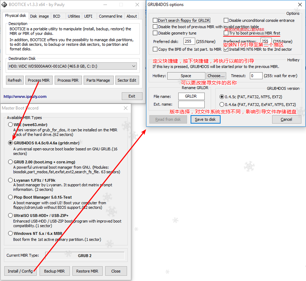
Task: Choose GRUB 2.00 (boot.img + core.img)
Action: click(42, 162)
